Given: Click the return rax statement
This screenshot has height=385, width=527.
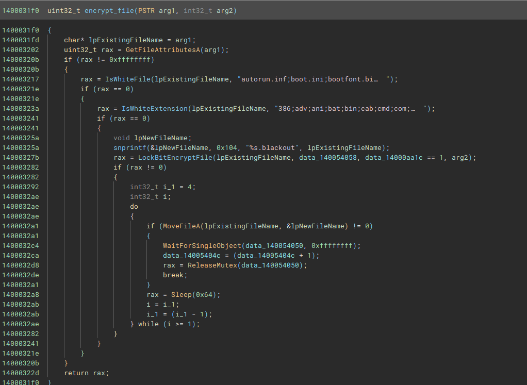Looking at the screenshot, I should (x=86, y=373).
